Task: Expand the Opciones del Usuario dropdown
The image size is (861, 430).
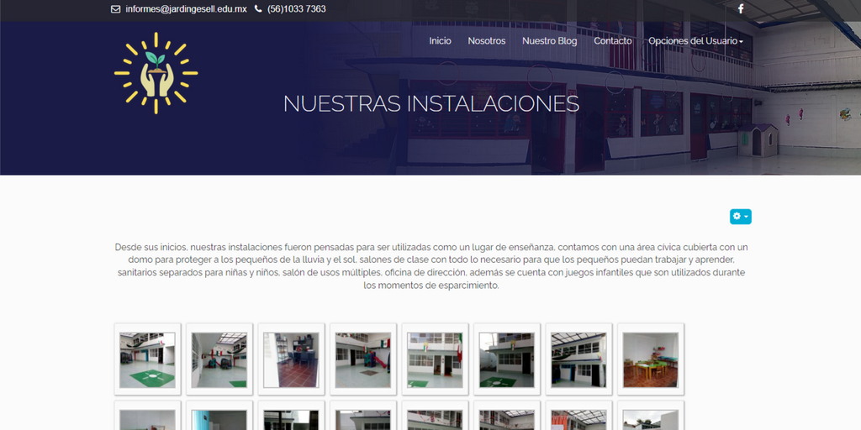Action: pos(695,41)
